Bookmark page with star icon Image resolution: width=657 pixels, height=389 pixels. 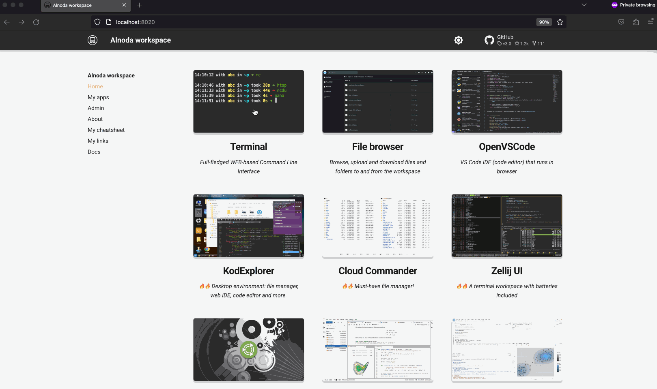tap(560, 22)
